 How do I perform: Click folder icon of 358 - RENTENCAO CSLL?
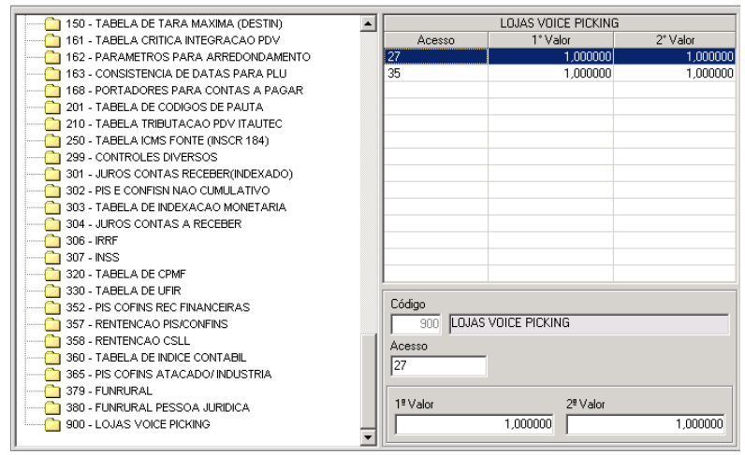point(52,341)
